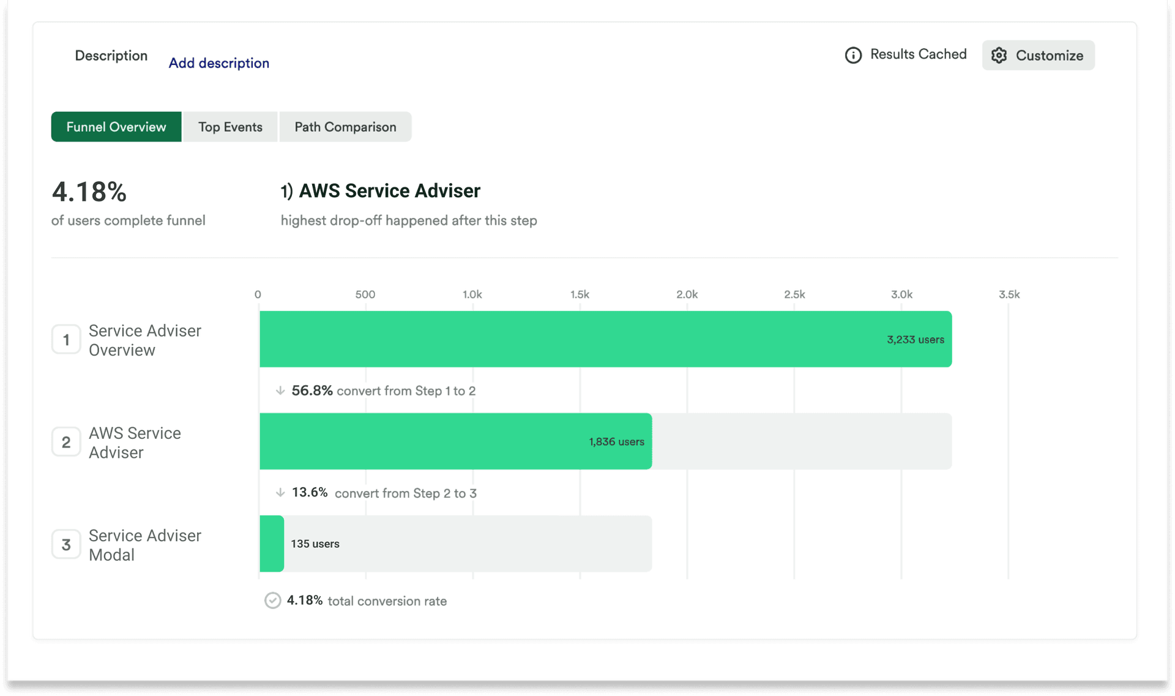Click the 3,233 users label

pyautogui.click(x=915, y=339)
